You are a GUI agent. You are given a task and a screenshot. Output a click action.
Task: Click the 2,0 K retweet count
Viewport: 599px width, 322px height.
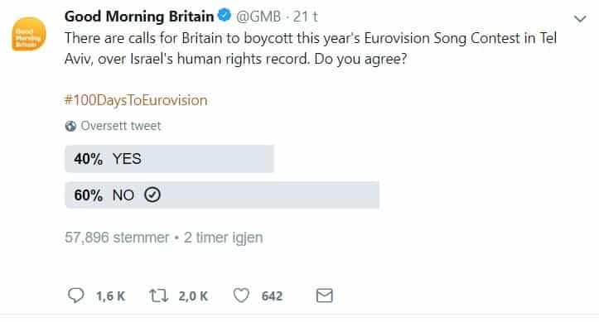click(193, 296)
